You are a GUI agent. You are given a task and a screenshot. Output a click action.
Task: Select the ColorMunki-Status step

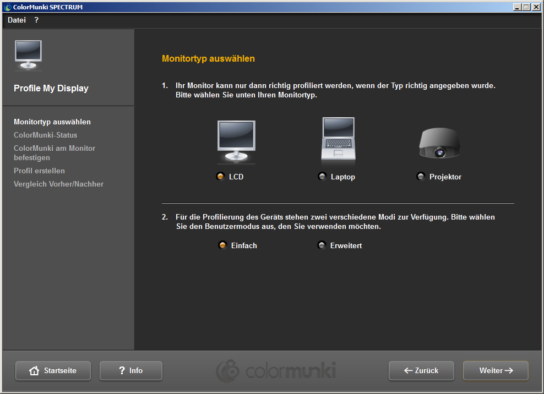(x=46, y=135)
